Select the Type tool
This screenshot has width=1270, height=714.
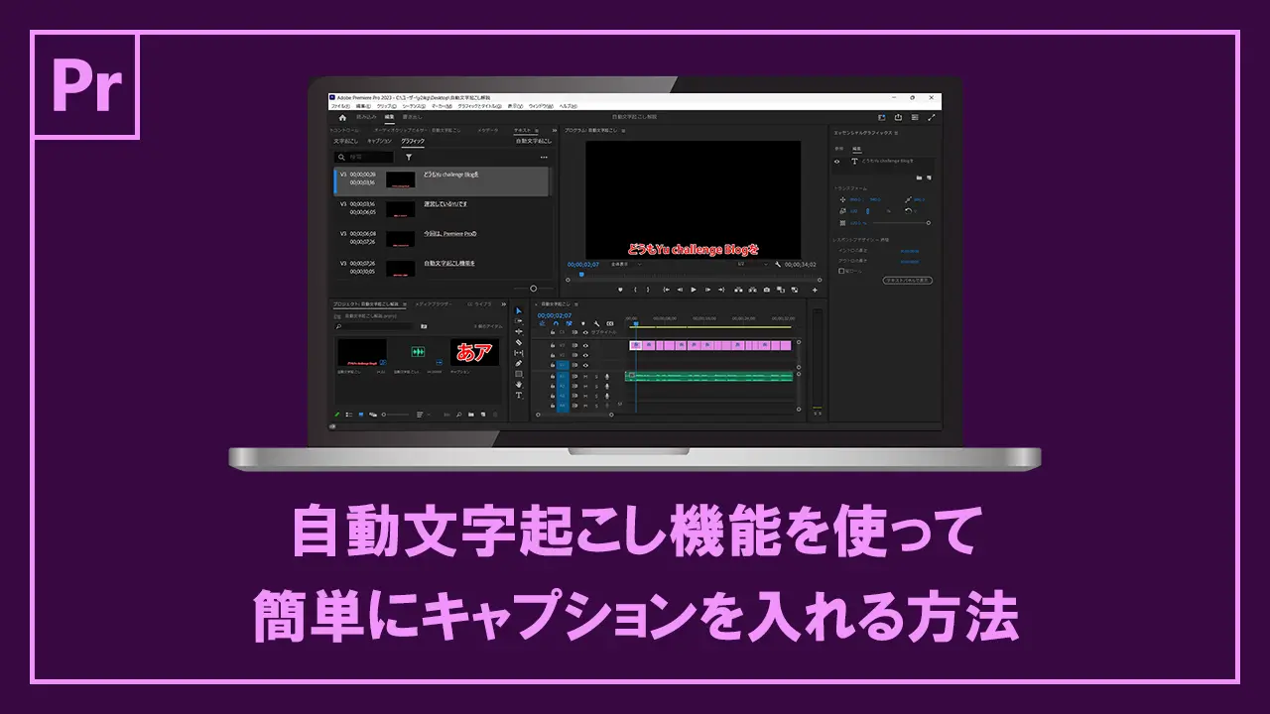click(518, 395)
